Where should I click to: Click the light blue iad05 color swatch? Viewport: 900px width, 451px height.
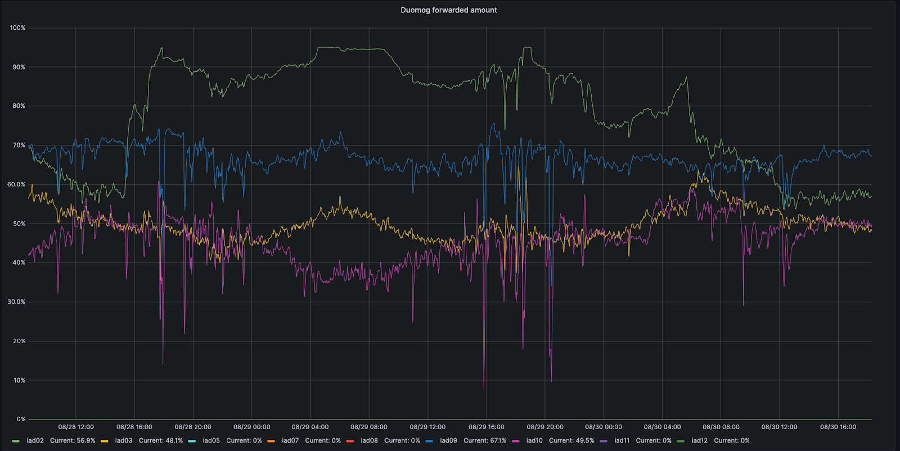click(x=192, y=441)
